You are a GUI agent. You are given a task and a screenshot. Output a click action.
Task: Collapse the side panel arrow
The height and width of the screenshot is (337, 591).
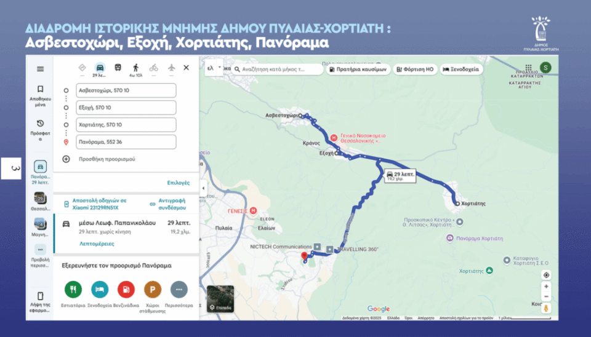pyautogui.click(x=204, y=188)
